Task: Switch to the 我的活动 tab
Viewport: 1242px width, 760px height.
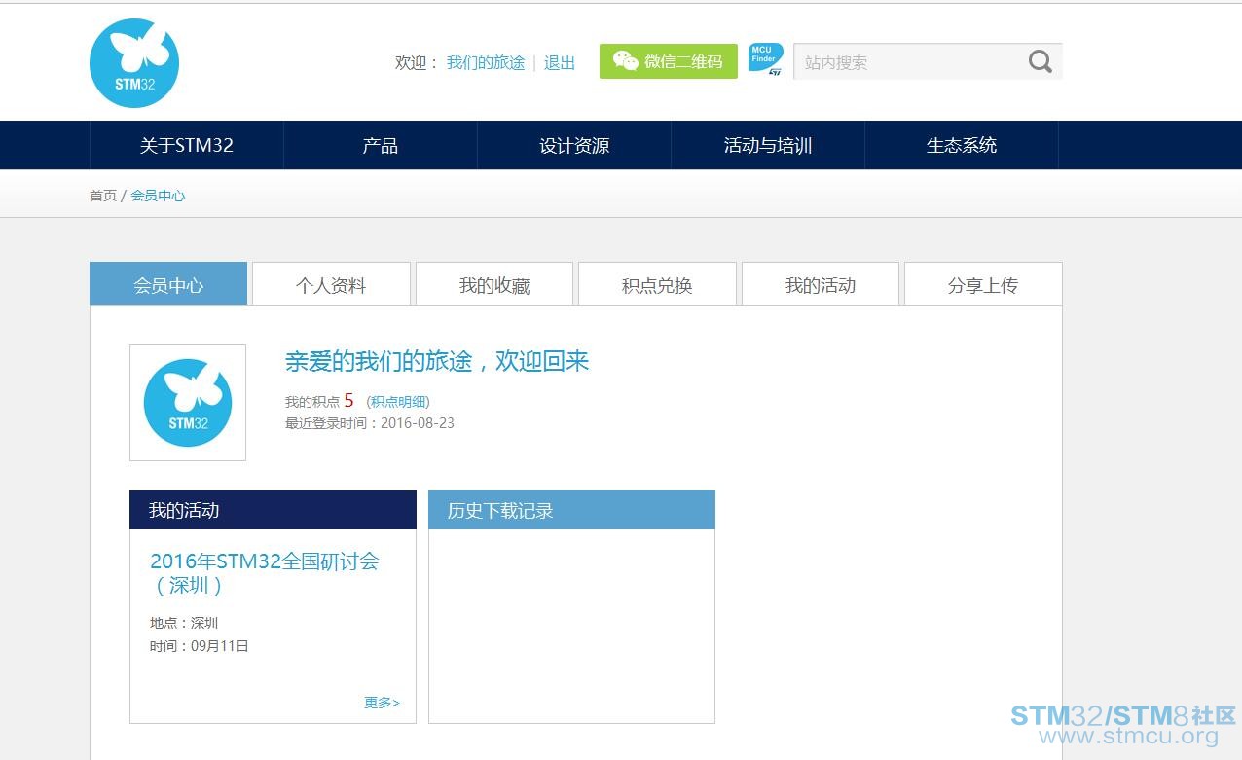Action: point(821,284)
